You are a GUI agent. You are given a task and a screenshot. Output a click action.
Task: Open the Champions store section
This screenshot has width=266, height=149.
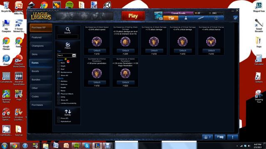(41, 46)
